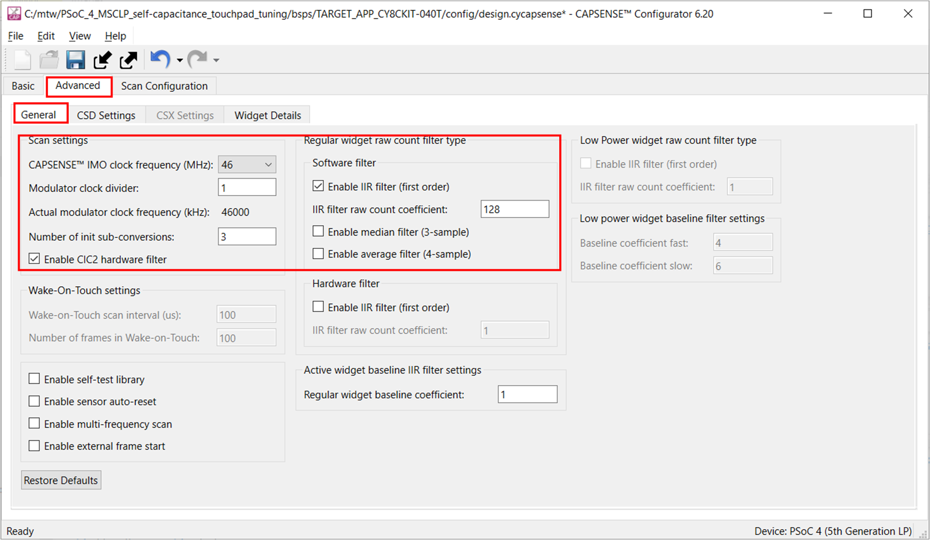Click the Redo arrow icon
The width and height of the screenshot is (930, 540).
click(x=197, y=59)
